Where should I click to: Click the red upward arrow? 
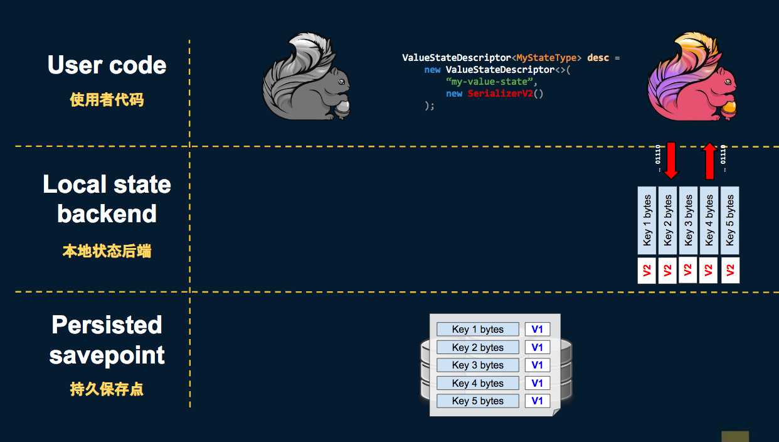[709, 161]
